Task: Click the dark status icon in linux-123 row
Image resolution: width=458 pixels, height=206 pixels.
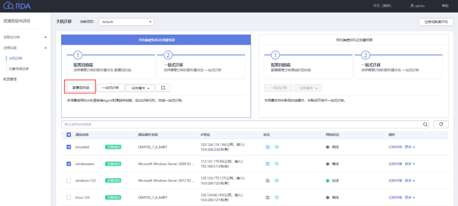Action: [x=267, y=198]
